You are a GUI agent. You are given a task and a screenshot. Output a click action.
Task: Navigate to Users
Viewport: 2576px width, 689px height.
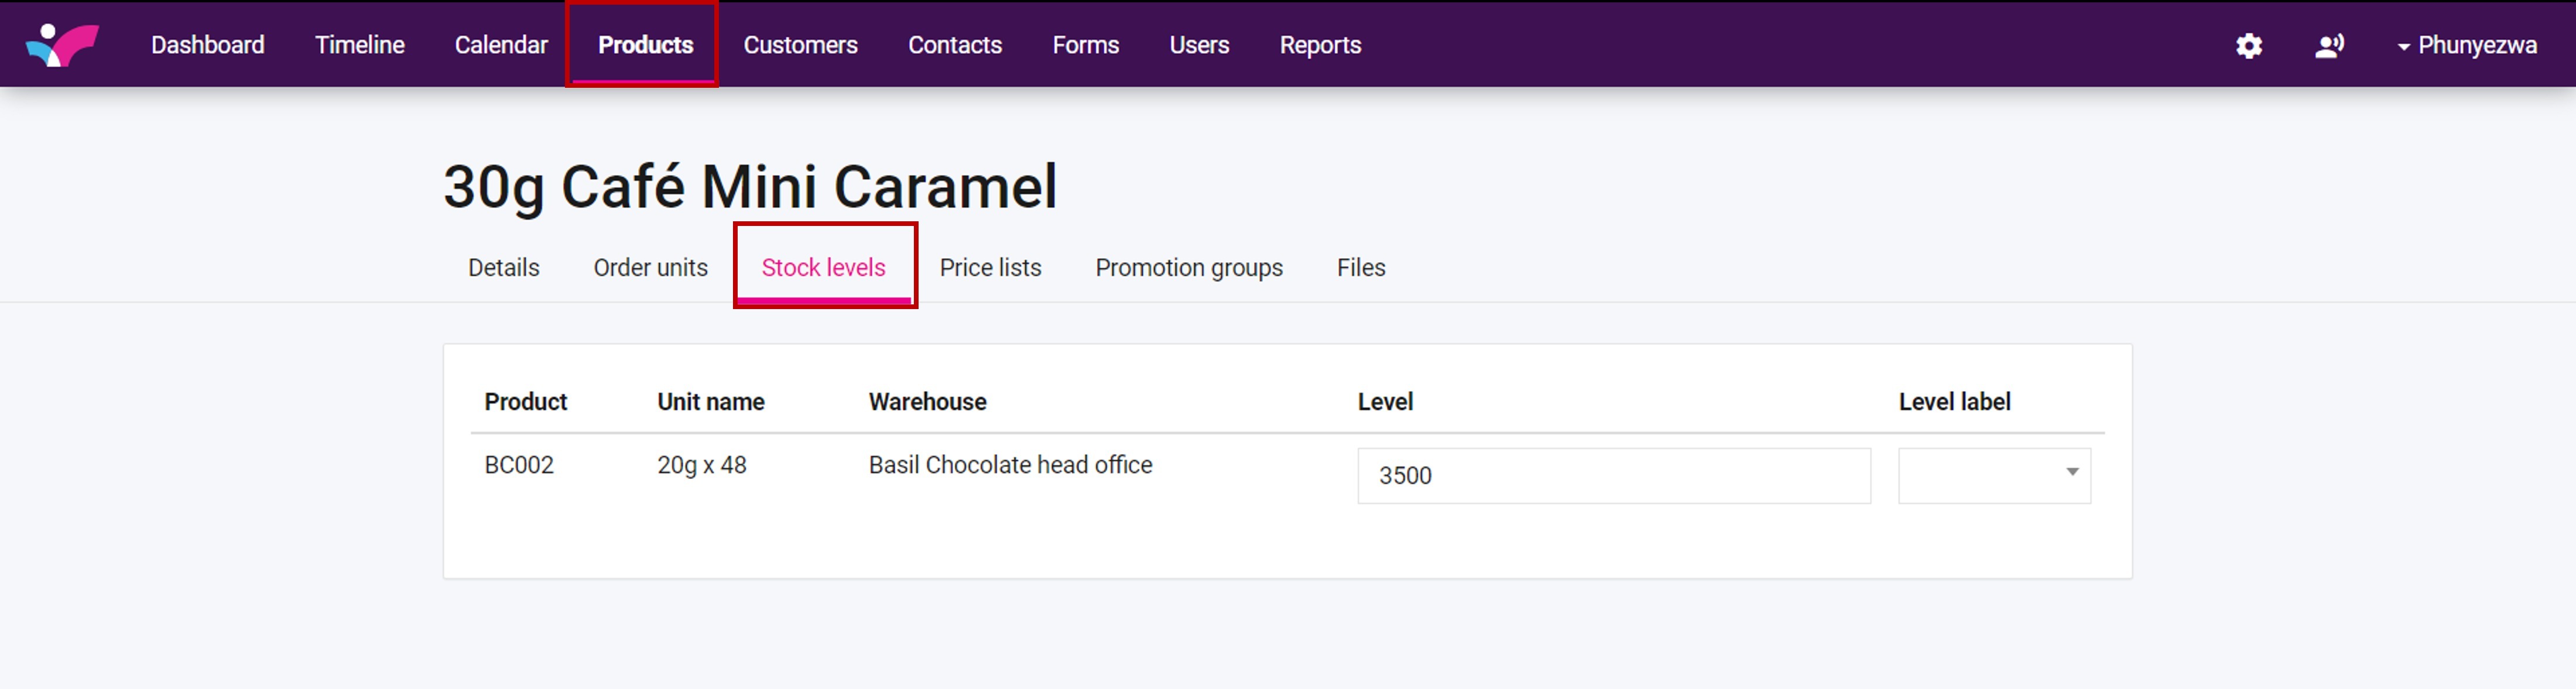coord(1199,45)
